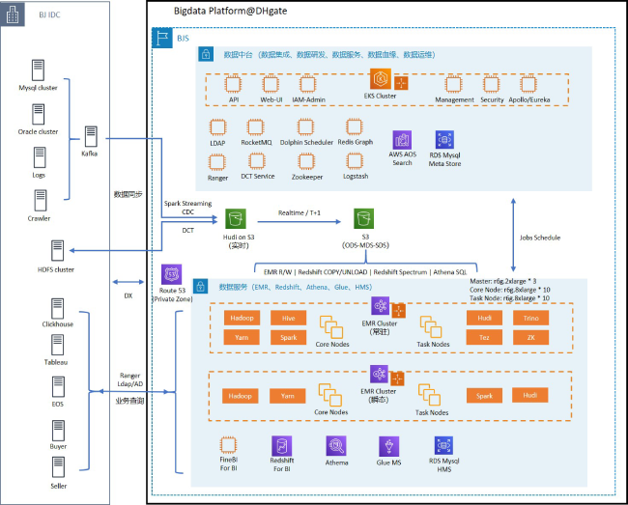Select the Route 53 private zone icon

pyautogui.click(x=171, y=276)
